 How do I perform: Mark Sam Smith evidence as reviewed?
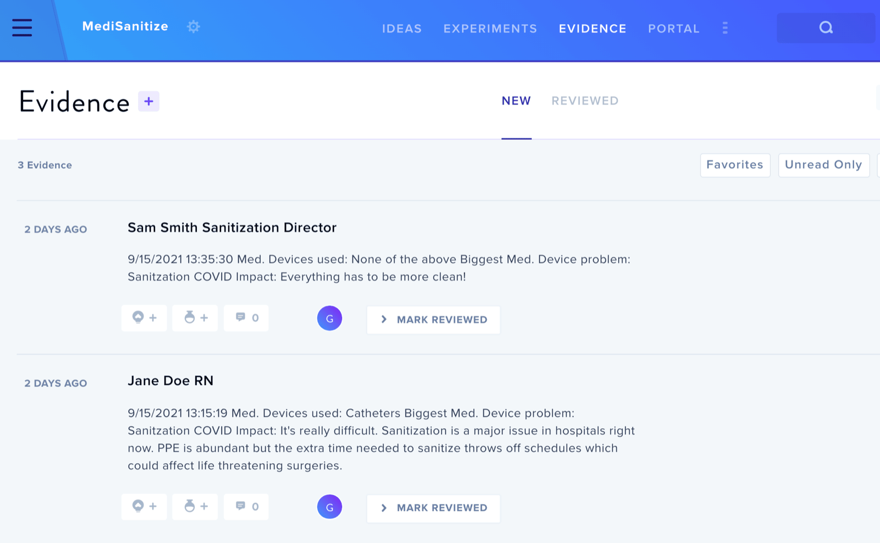433,320
